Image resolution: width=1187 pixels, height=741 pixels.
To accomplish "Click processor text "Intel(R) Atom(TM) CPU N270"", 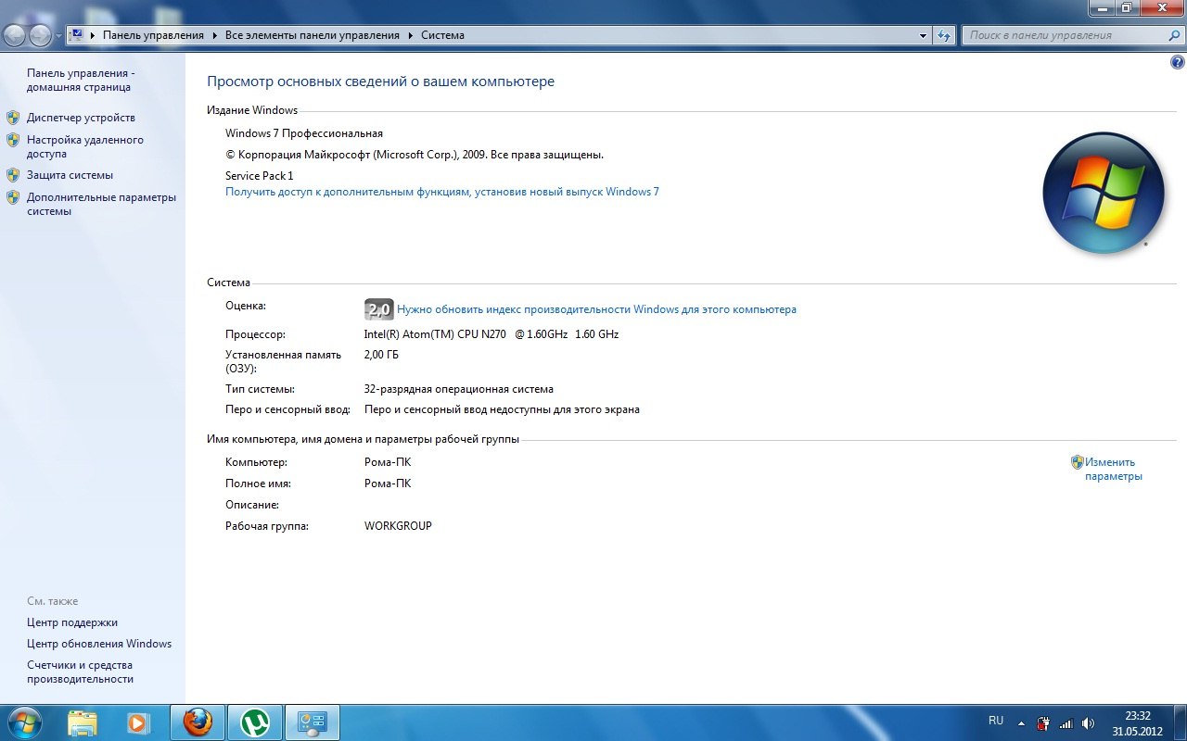I will tap(491, 334).
